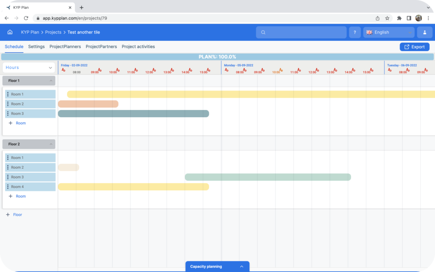The height and width of the screenshot is (272, 435).
Task: Click the three-dot handle on Floor 2 Room 4
Action: [8, 187]
